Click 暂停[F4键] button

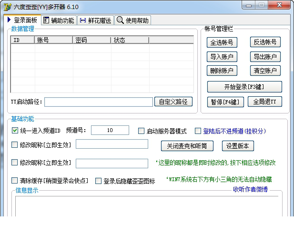click(x=225, y=102)
